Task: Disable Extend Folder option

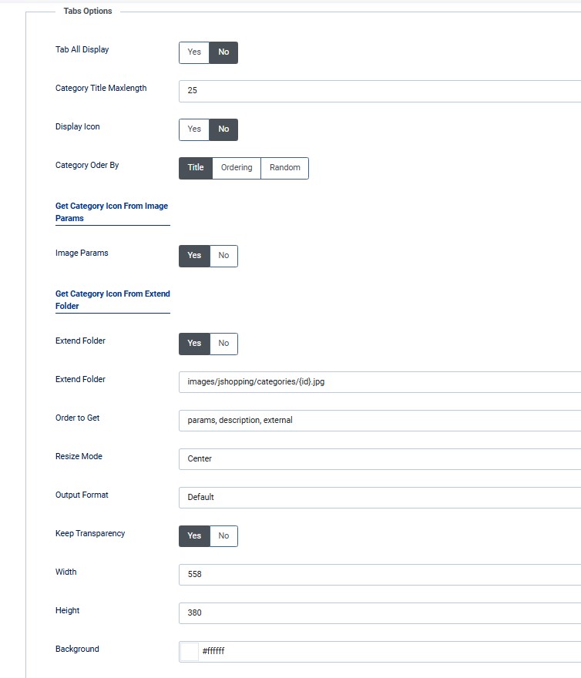Action: click(223, 344)
